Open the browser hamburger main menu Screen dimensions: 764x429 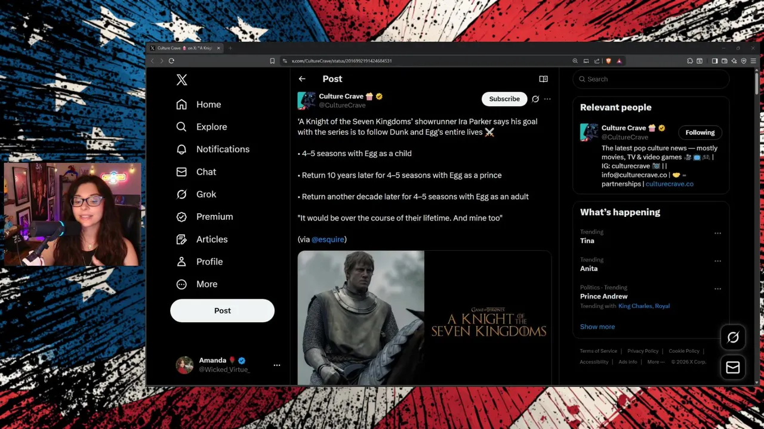pyautogui.click(x=753, y=61)
